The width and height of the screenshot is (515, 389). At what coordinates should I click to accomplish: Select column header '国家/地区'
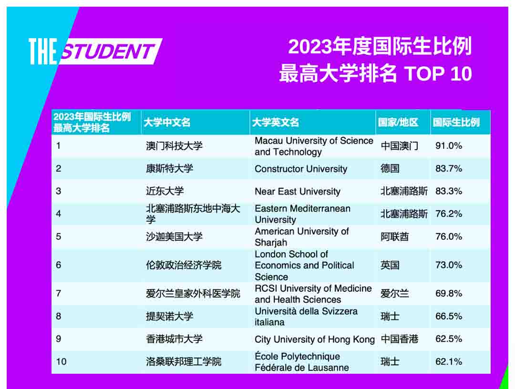point(398,123)
